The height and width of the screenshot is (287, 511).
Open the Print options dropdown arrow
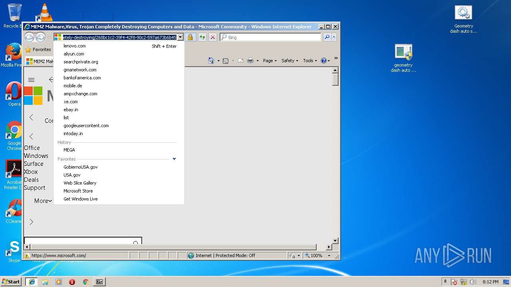point(257,61)
